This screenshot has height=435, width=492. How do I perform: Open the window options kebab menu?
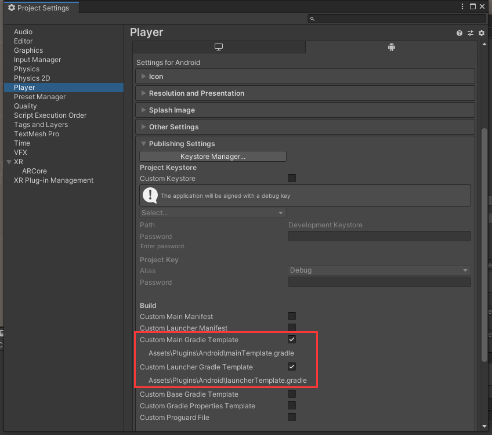click(x=462, y=6)
